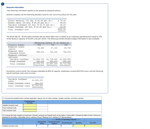This screenshot has height=129, width=150.
Task: Click the Sedona Company introduction sentence
Action: (x=42, y=15)
